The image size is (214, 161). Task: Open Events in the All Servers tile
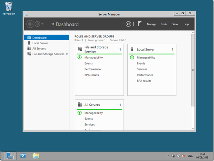(x=89, y=119)
